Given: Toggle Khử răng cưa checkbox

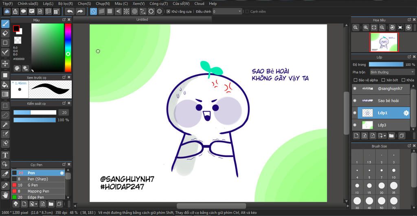Looking at the screenshot, I should (x=168, y=11).
